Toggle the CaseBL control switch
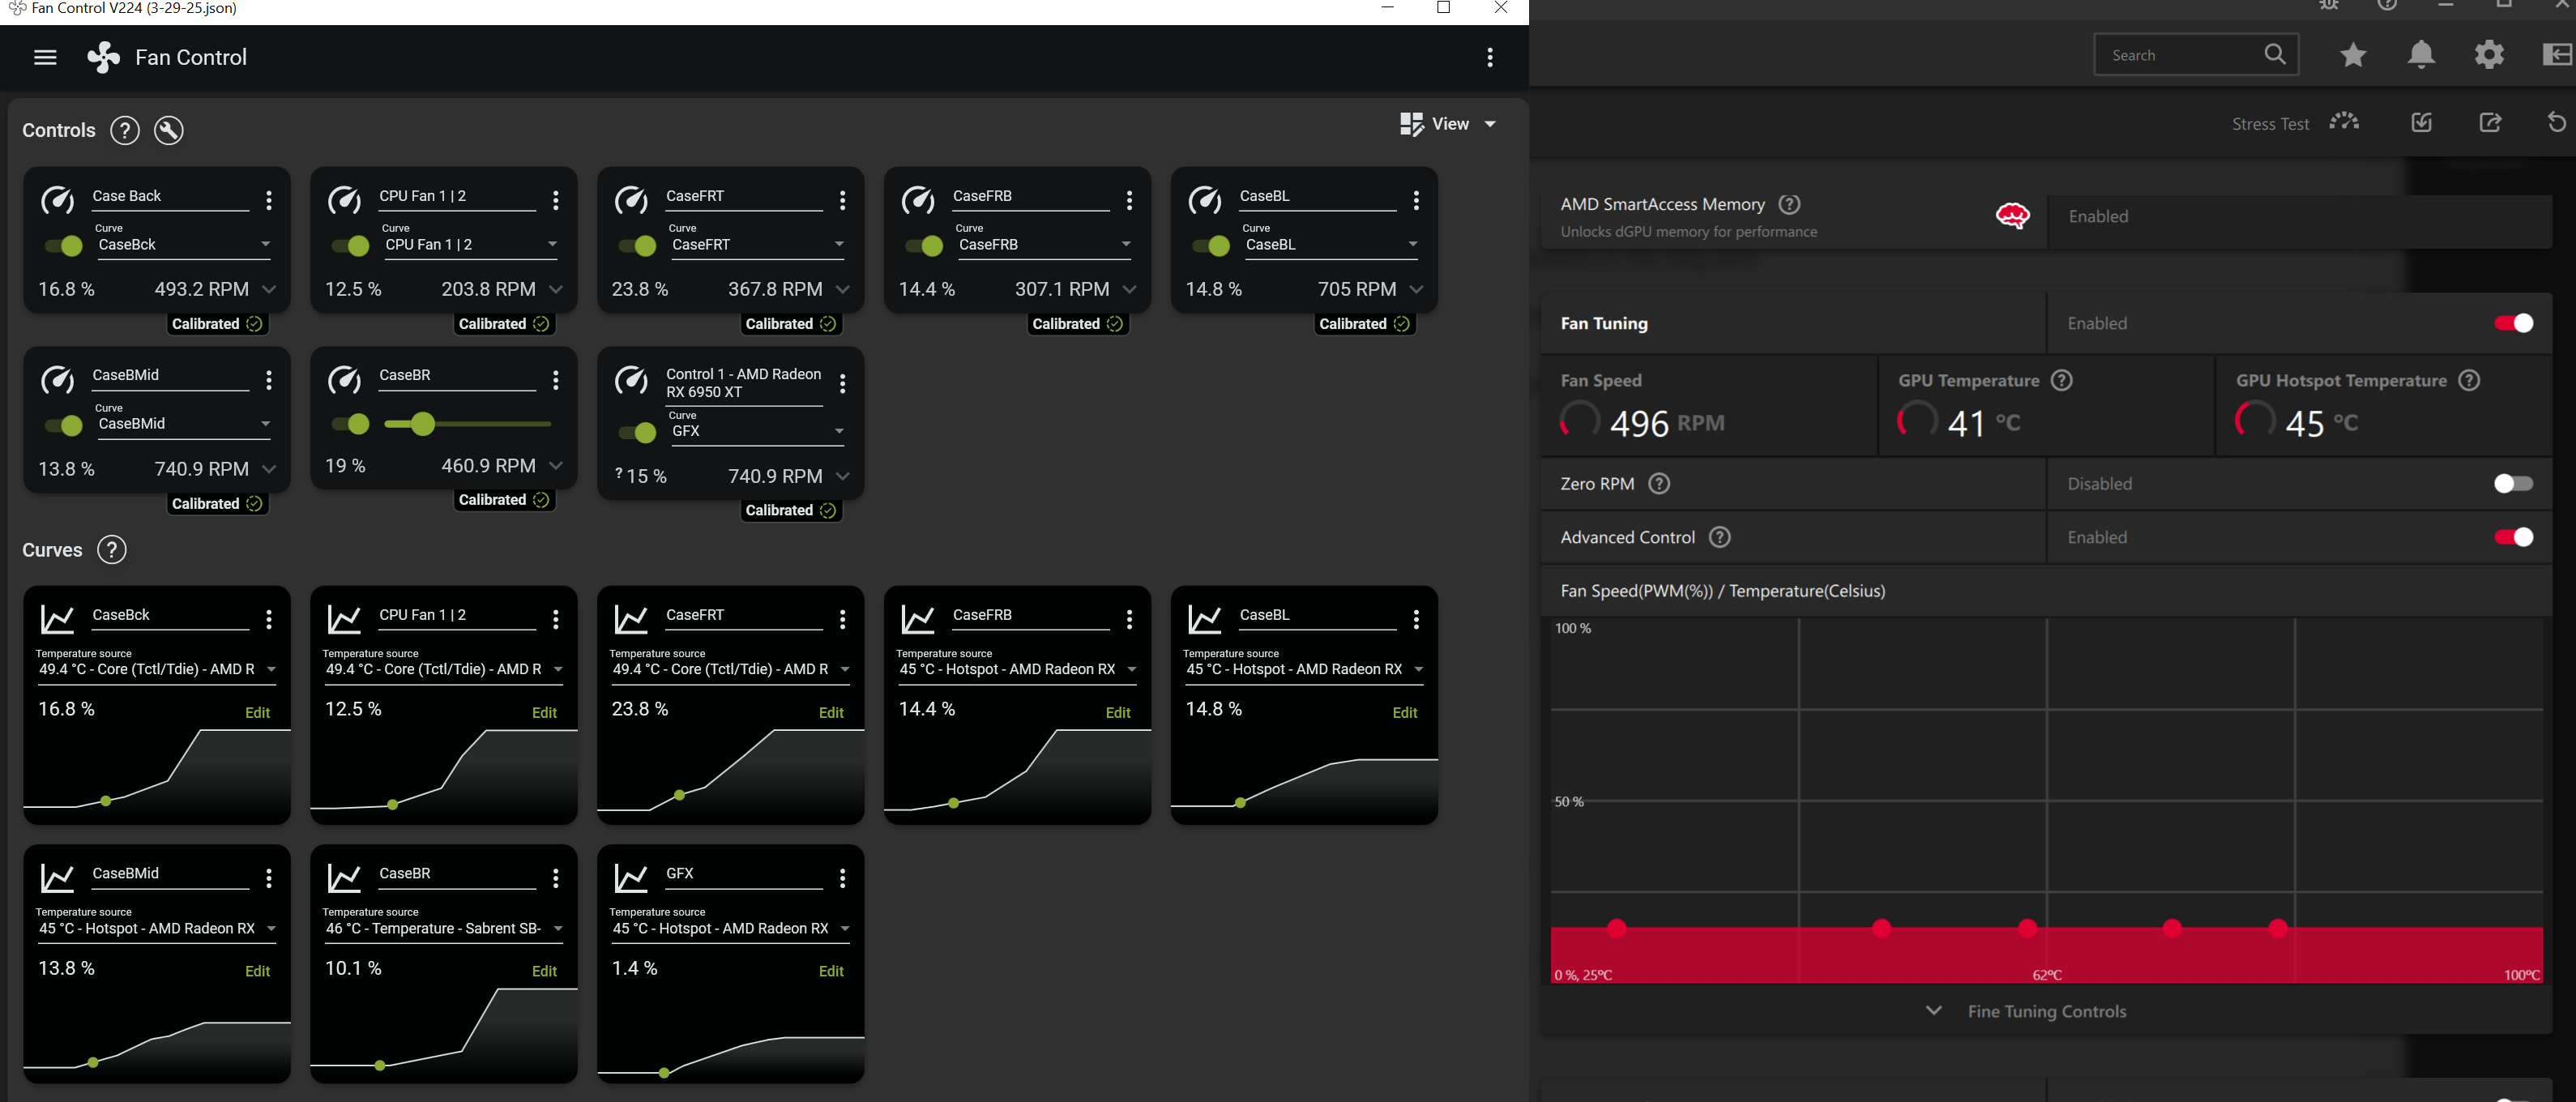Screen dimensions: 2576x1102 (1211, 245)
